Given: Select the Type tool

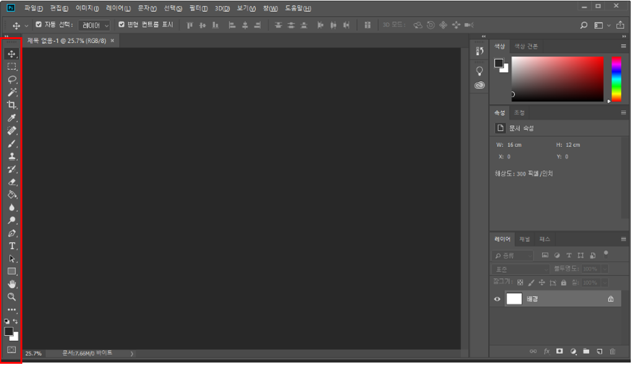Looking at the screenshot, I should (x=12, y=245).
